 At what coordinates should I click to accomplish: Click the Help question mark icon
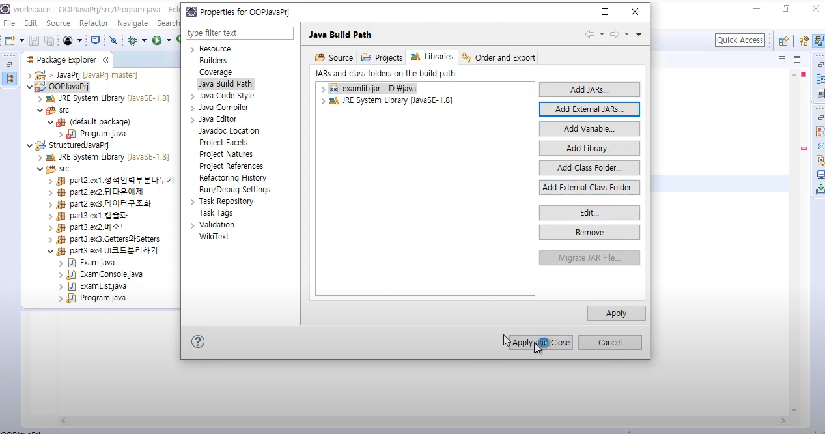198,342
